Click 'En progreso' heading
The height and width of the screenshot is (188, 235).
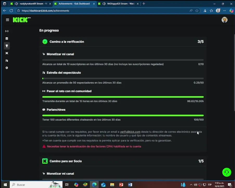[x=49, y=30]
